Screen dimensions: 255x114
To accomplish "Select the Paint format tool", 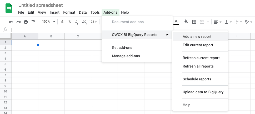I will (x=33, y=22).
